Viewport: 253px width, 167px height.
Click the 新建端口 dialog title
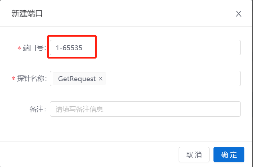(x=27, y=14)
